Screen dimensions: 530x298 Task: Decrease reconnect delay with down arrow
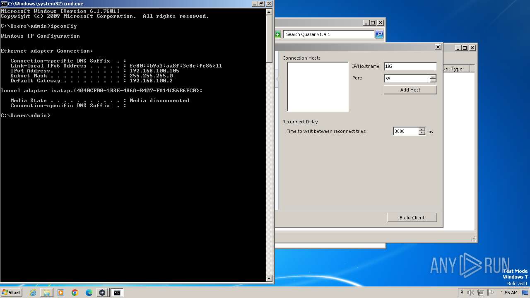(x=422, y=133)
